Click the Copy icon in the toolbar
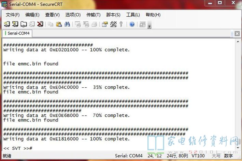 tap(51, 24)
